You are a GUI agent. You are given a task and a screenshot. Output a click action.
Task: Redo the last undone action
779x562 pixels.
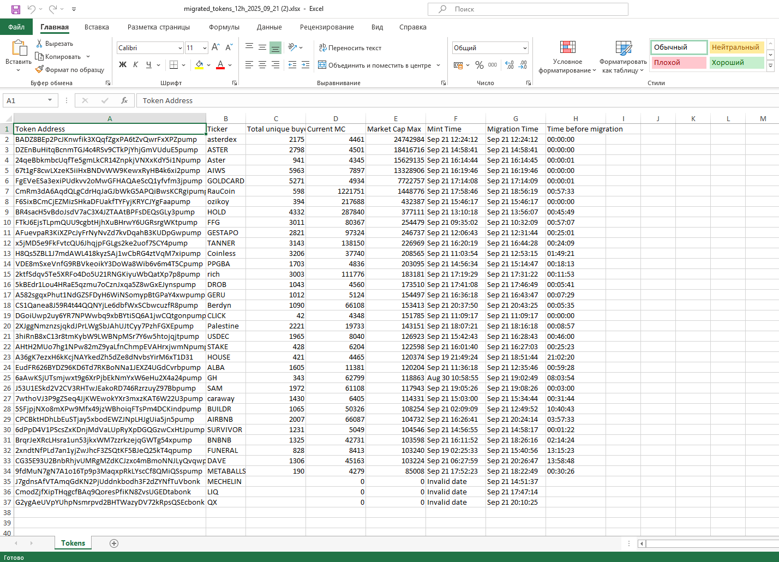tap(53, 9)
